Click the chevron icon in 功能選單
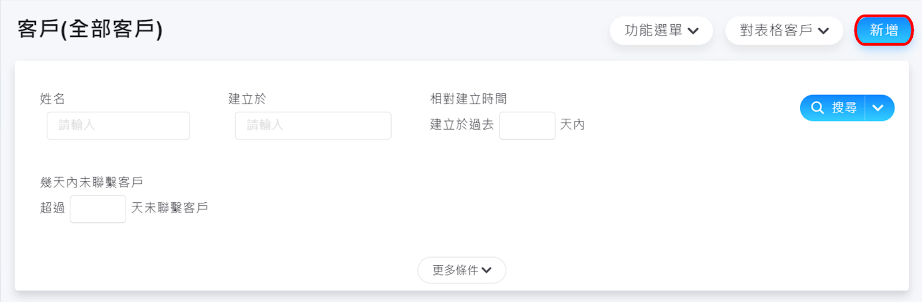 click(x=694, y=31)
